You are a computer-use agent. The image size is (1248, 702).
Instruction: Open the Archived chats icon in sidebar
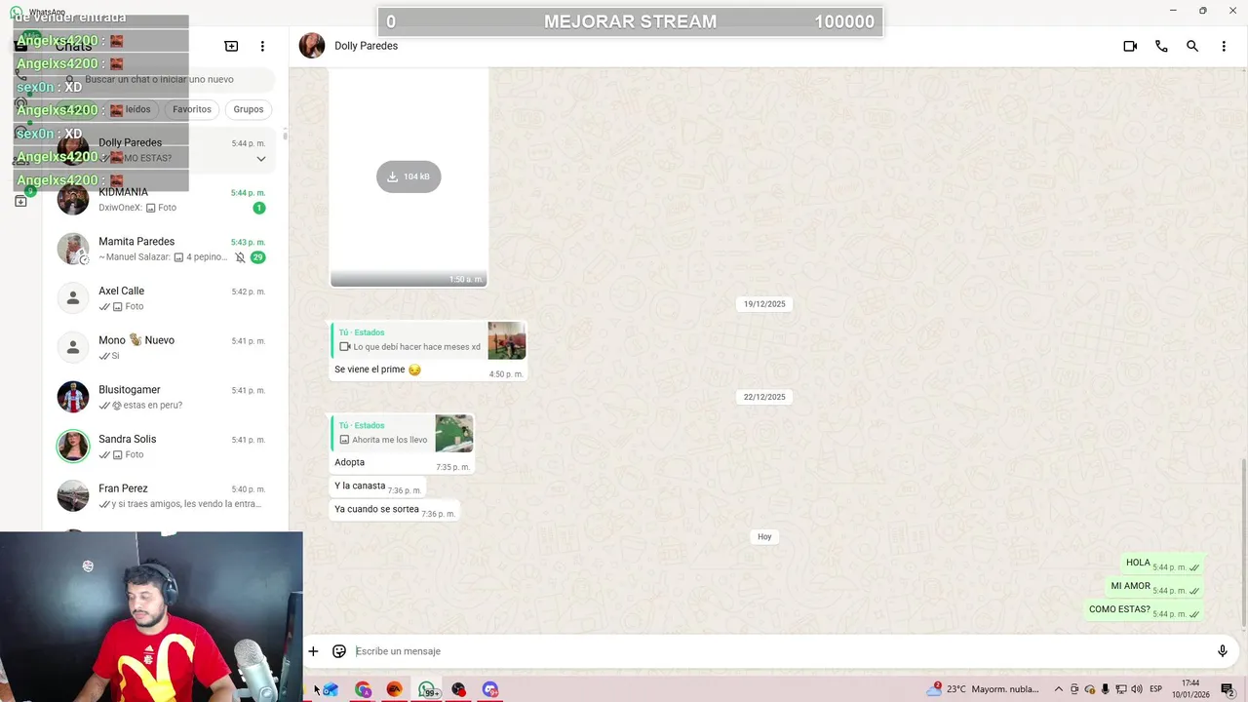pyautogui.click(x=20, y=201)
